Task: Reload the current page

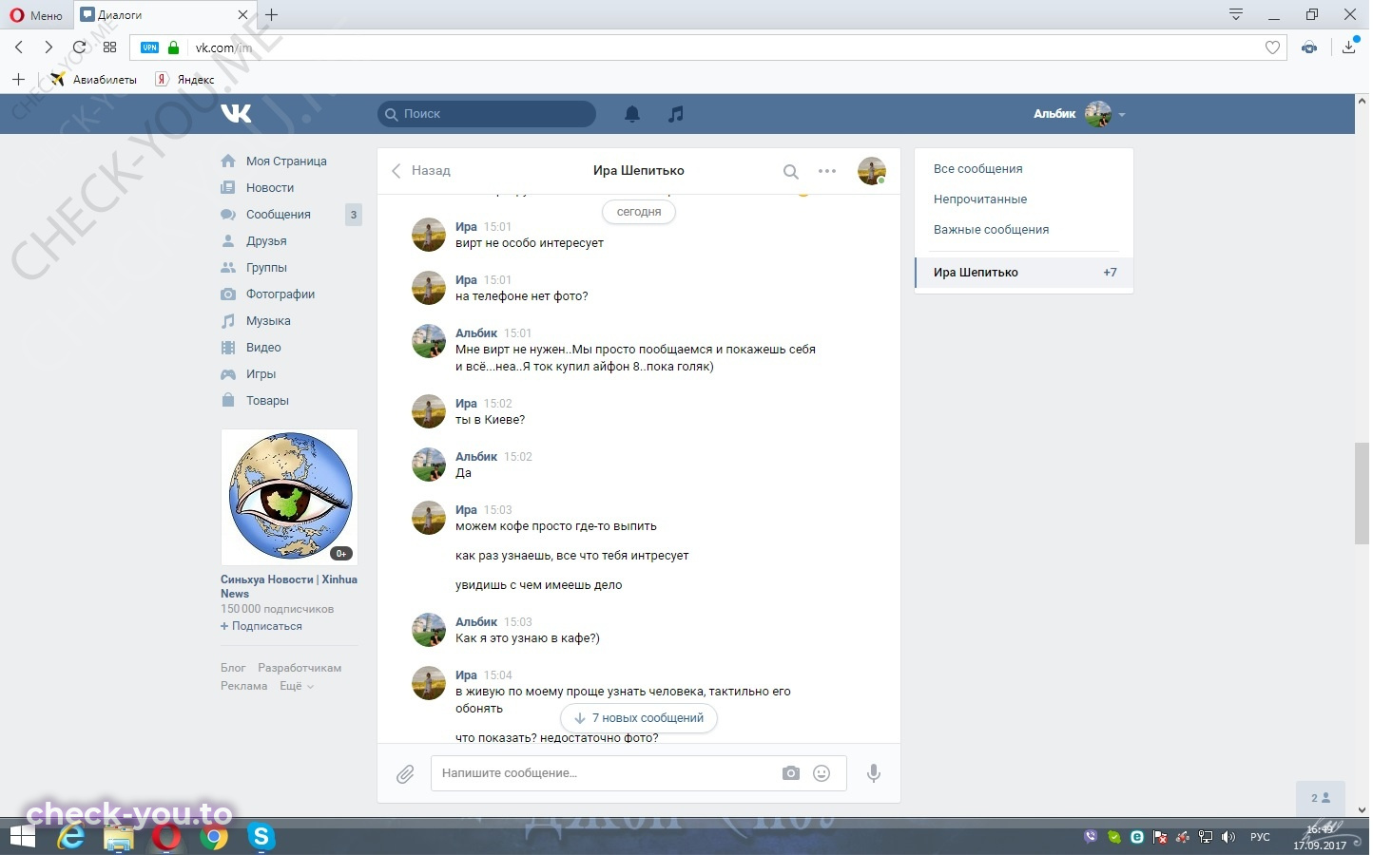Action: (79, 47)
